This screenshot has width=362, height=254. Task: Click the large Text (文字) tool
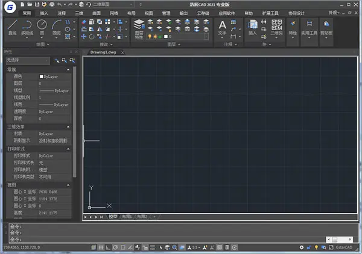(x=222, y=28)
